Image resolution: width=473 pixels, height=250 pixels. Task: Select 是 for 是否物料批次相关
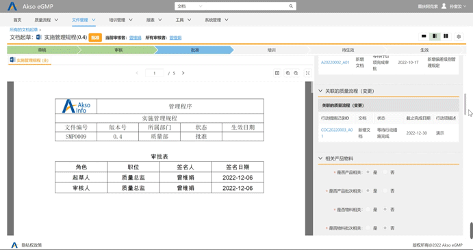[x=368, y=228]
